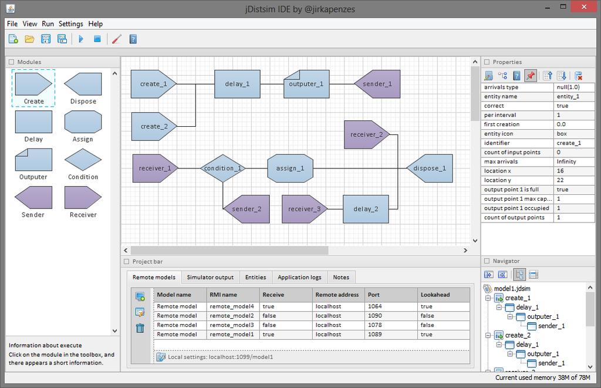Click the collapse-all icon in Navigator toolbar

click(x=502, y=275)
